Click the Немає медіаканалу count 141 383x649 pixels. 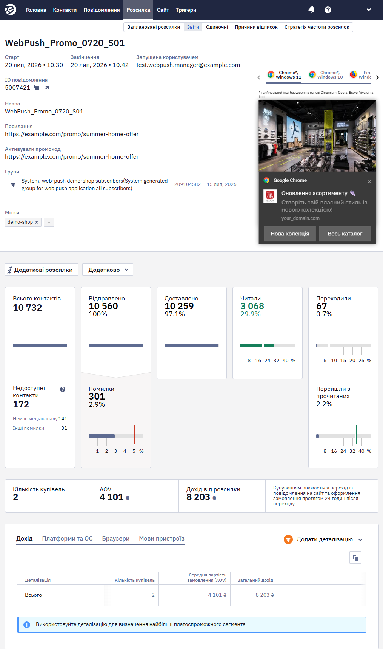pyautogui.click(x=63, y=419)
